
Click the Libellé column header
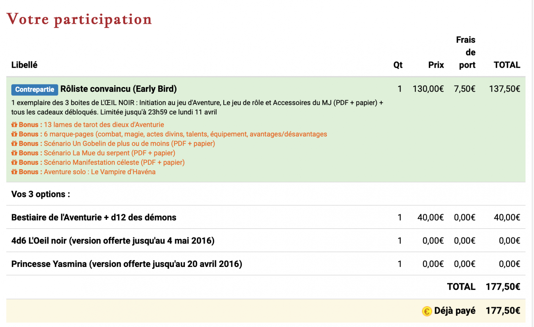point(24,65)
